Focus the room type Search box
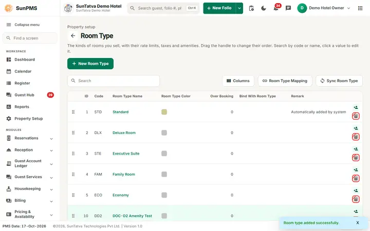 (x=114, y=81)
